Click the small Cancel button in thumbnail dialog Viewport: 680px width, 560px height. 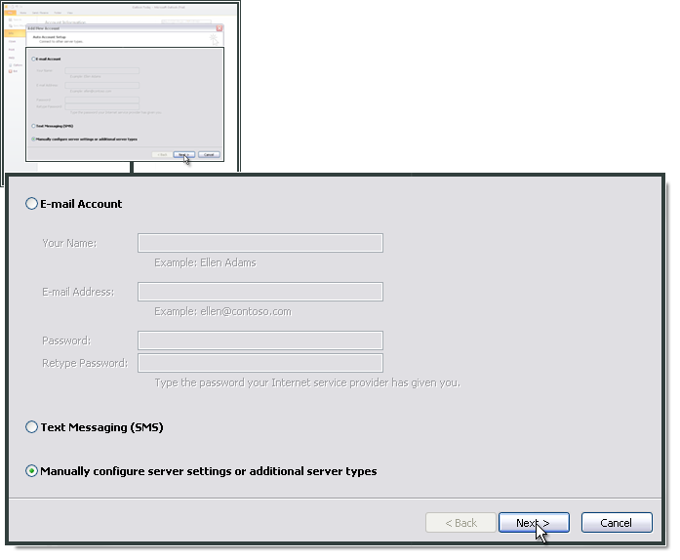tap(209, 154)
